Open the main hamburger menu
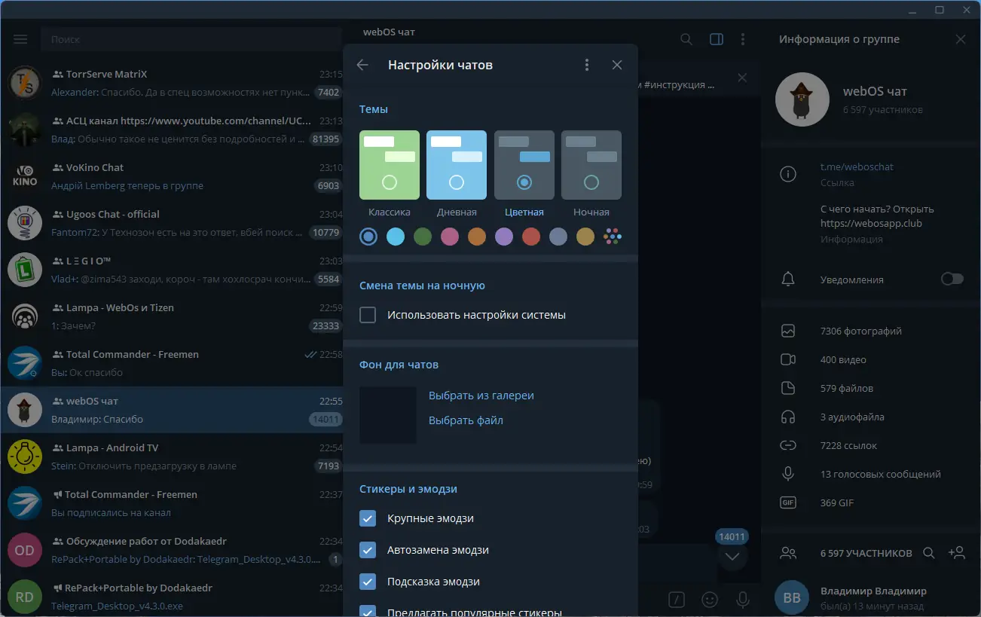The height and width of the screenshot is (617, 981). [20, 38]
